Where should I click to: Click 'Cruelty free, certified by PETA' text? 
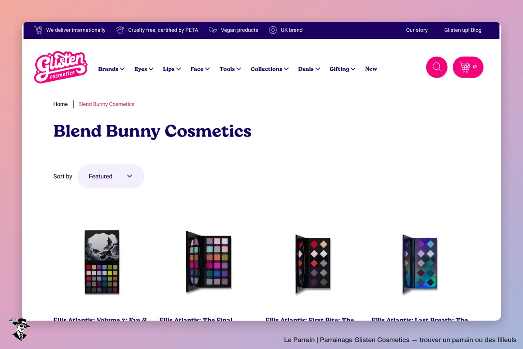click(x=163, y=30)
